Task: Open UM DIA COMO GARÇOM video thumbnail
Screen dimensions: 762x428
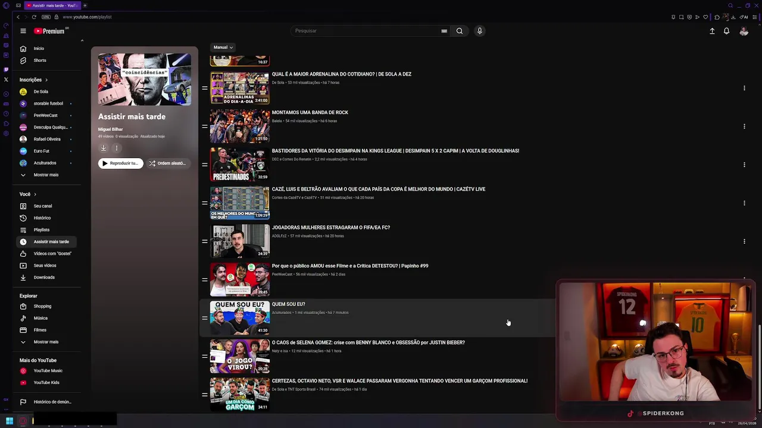Action: click(x=239, y=394)
